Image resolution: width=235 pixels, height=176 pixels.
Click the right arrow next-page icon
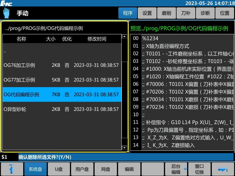[x=223, y=169]
